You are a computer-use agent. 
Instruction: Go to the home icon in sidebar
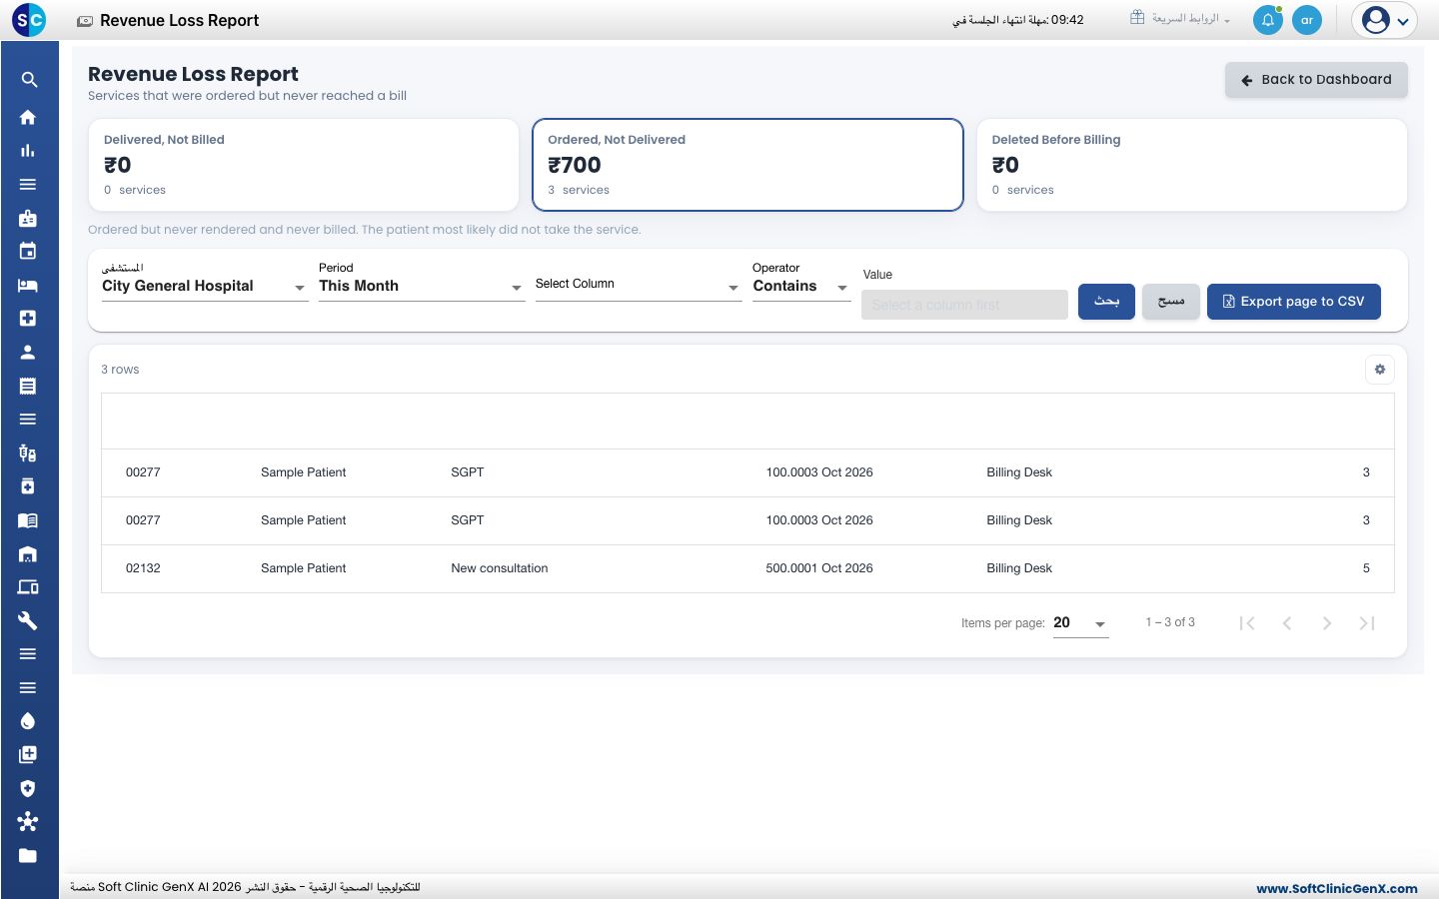point(28,117)
